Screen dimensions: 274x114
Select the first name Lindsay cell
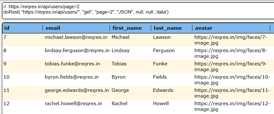pos(121,51)
